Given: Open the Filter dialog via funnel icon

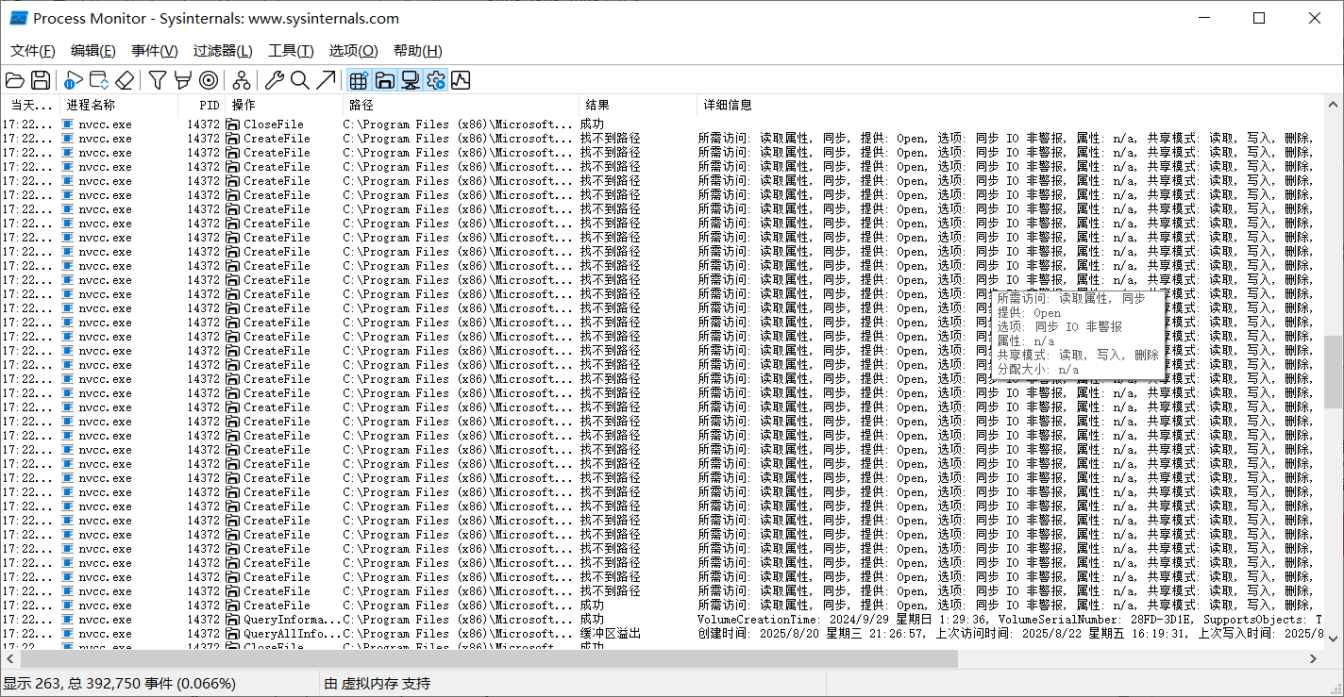Looking at the screenshot, I should tap(158, 80).
